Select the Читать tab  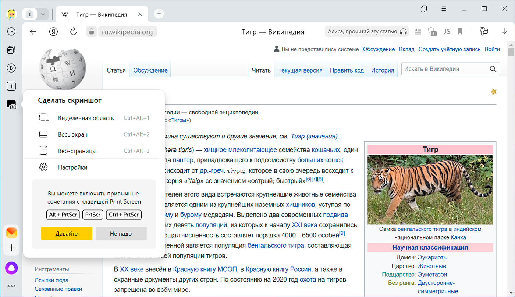262,70
